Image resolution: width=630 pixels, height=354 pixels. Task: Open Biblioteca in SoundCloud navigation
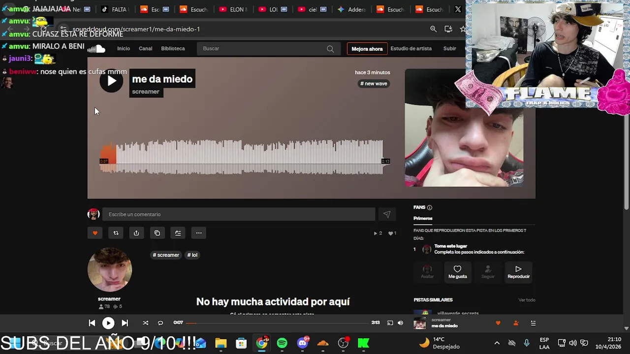tap(173, 49)
